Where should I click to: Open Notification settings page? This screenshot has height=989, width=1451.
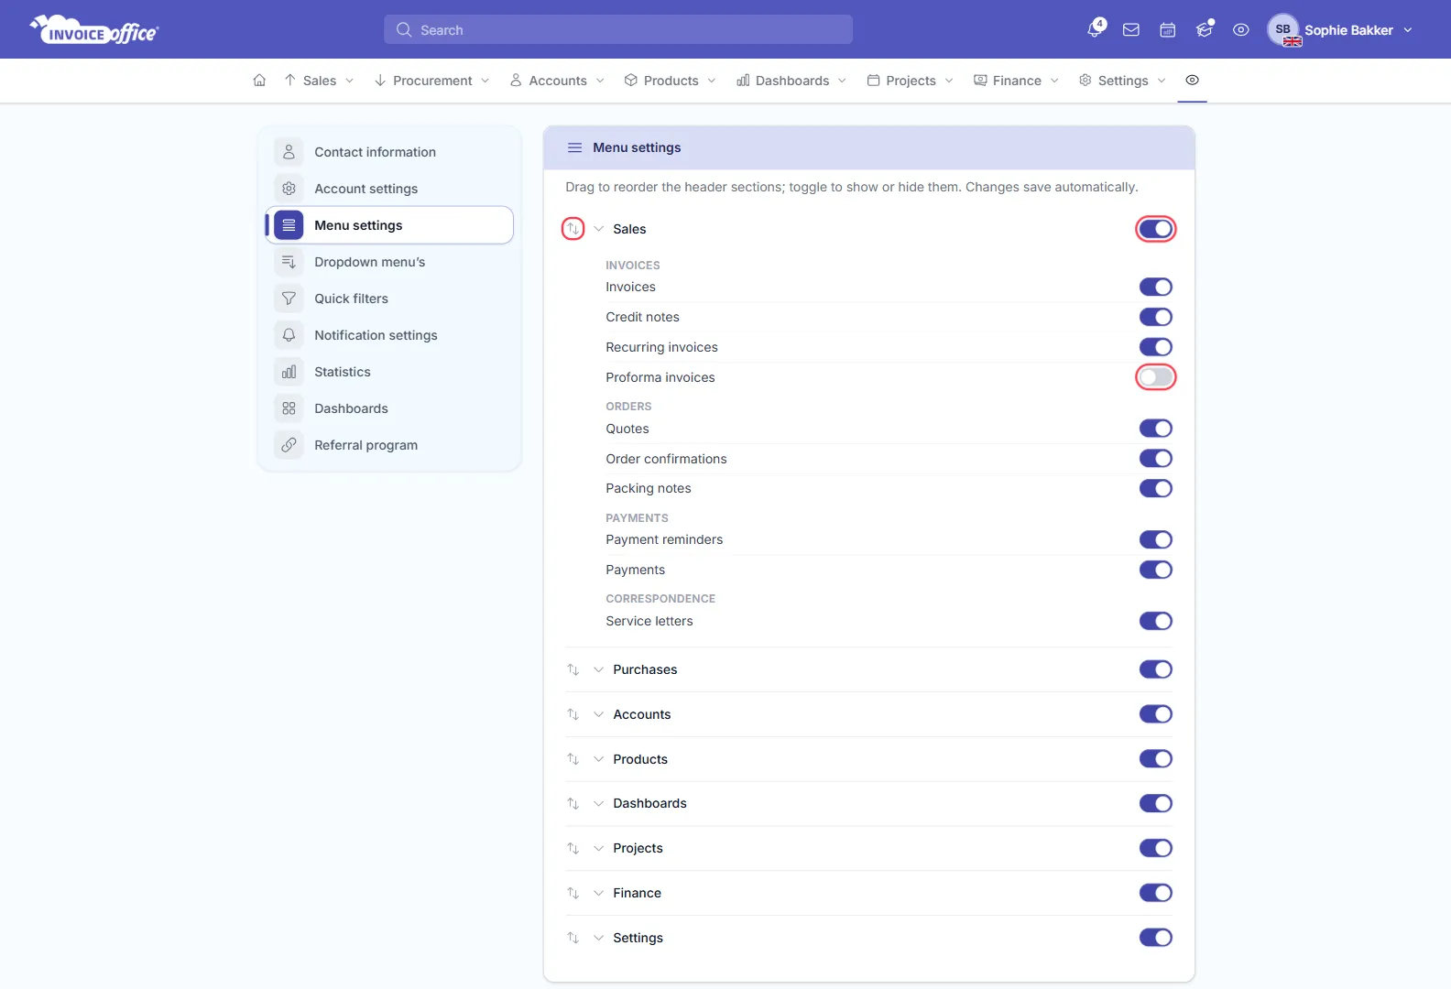pyautogui.click(x=389, y=335)
